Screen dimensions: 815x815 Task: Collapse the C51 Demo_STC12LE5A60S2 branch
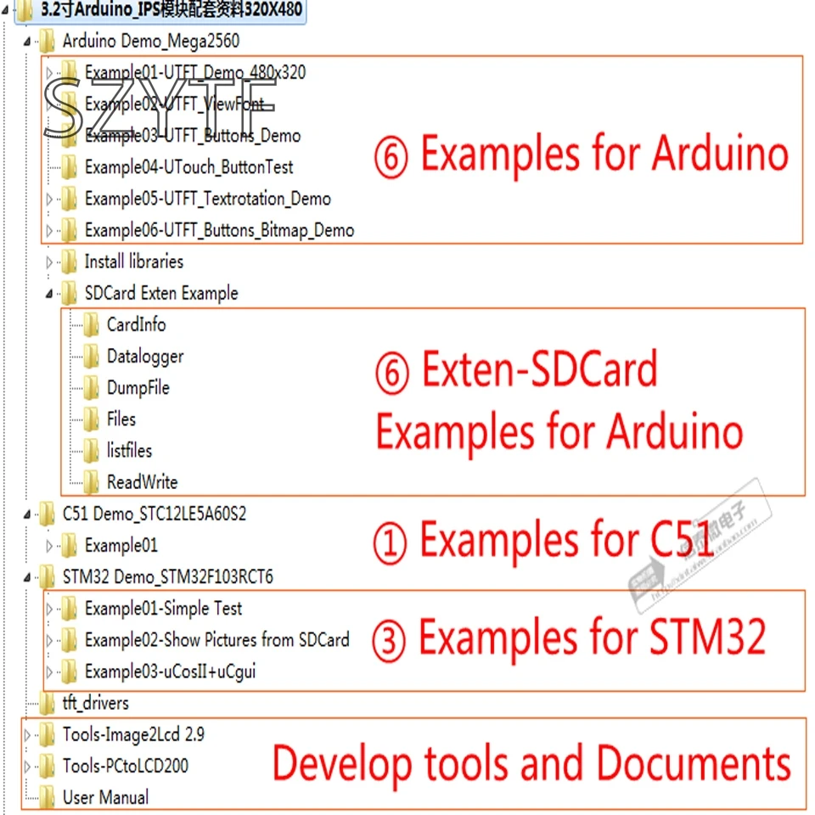(x=27, y=514)
